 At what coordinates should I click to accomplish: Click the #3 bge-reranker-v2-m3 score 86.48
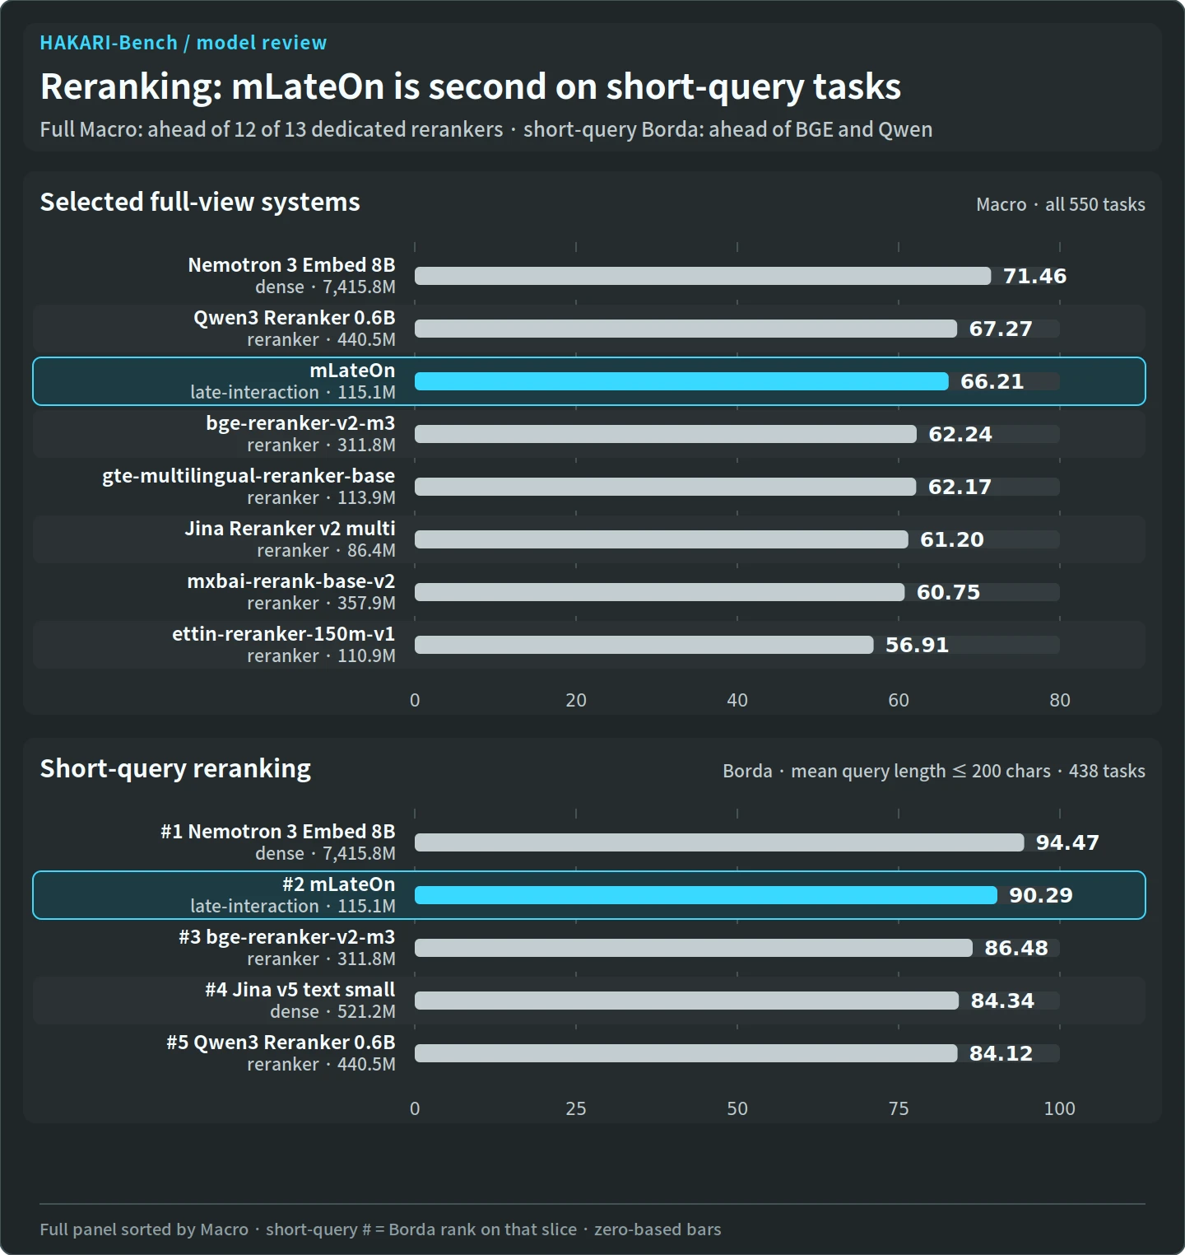click(x=1016, y=948)
